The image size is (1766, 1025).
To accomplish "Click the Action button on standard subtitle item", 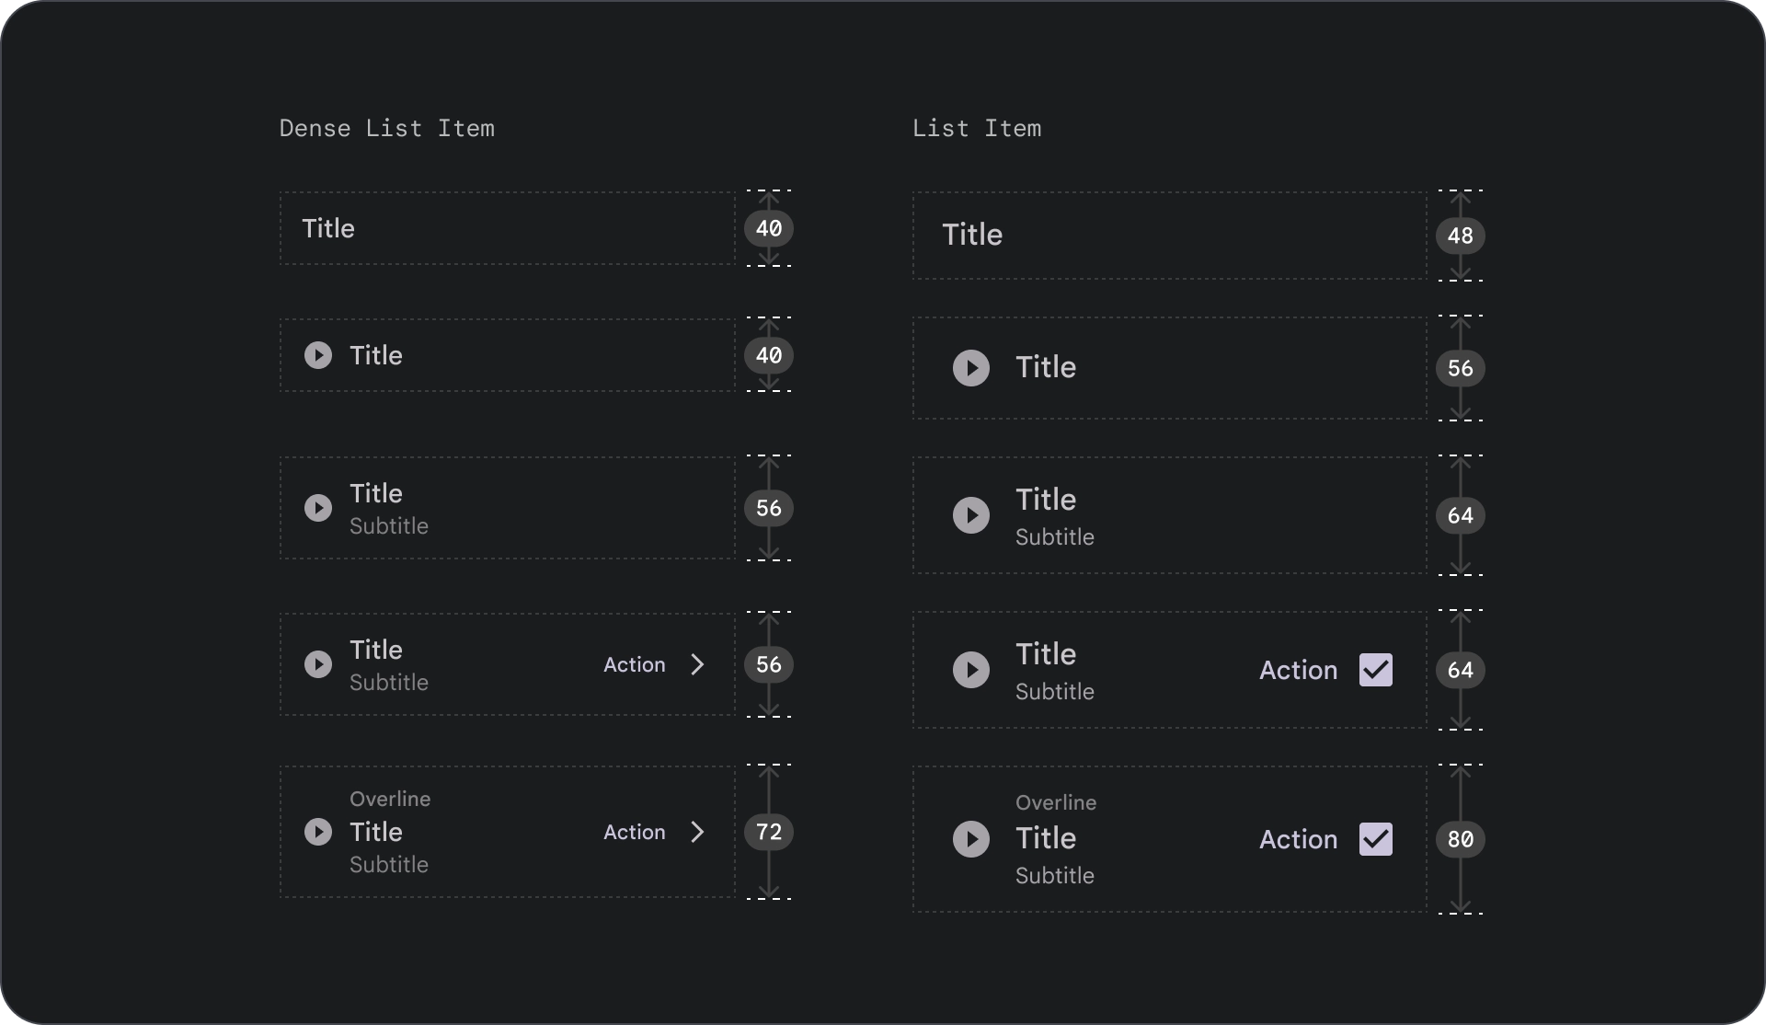I will [x=1297, y=670].
